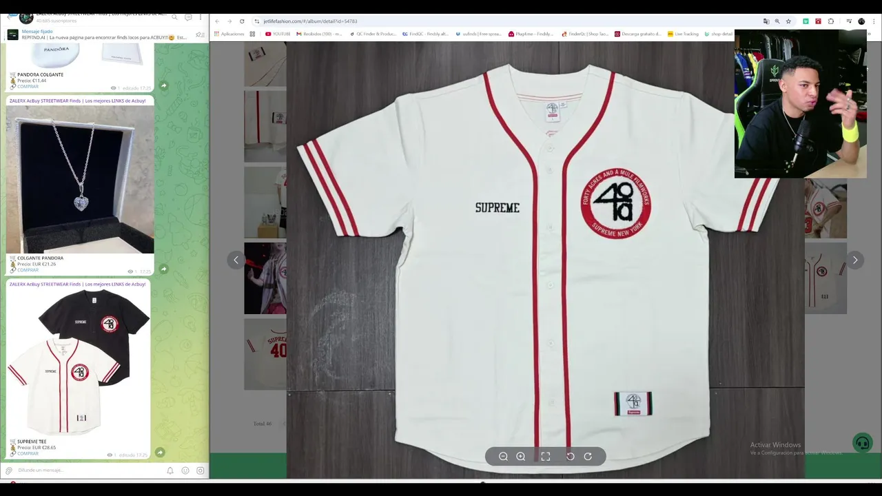The height and width of the screenshot is (496, 882).
Task: Toggle fullscreen in the image viewer toolbar
Action: (x=546, y=456)
